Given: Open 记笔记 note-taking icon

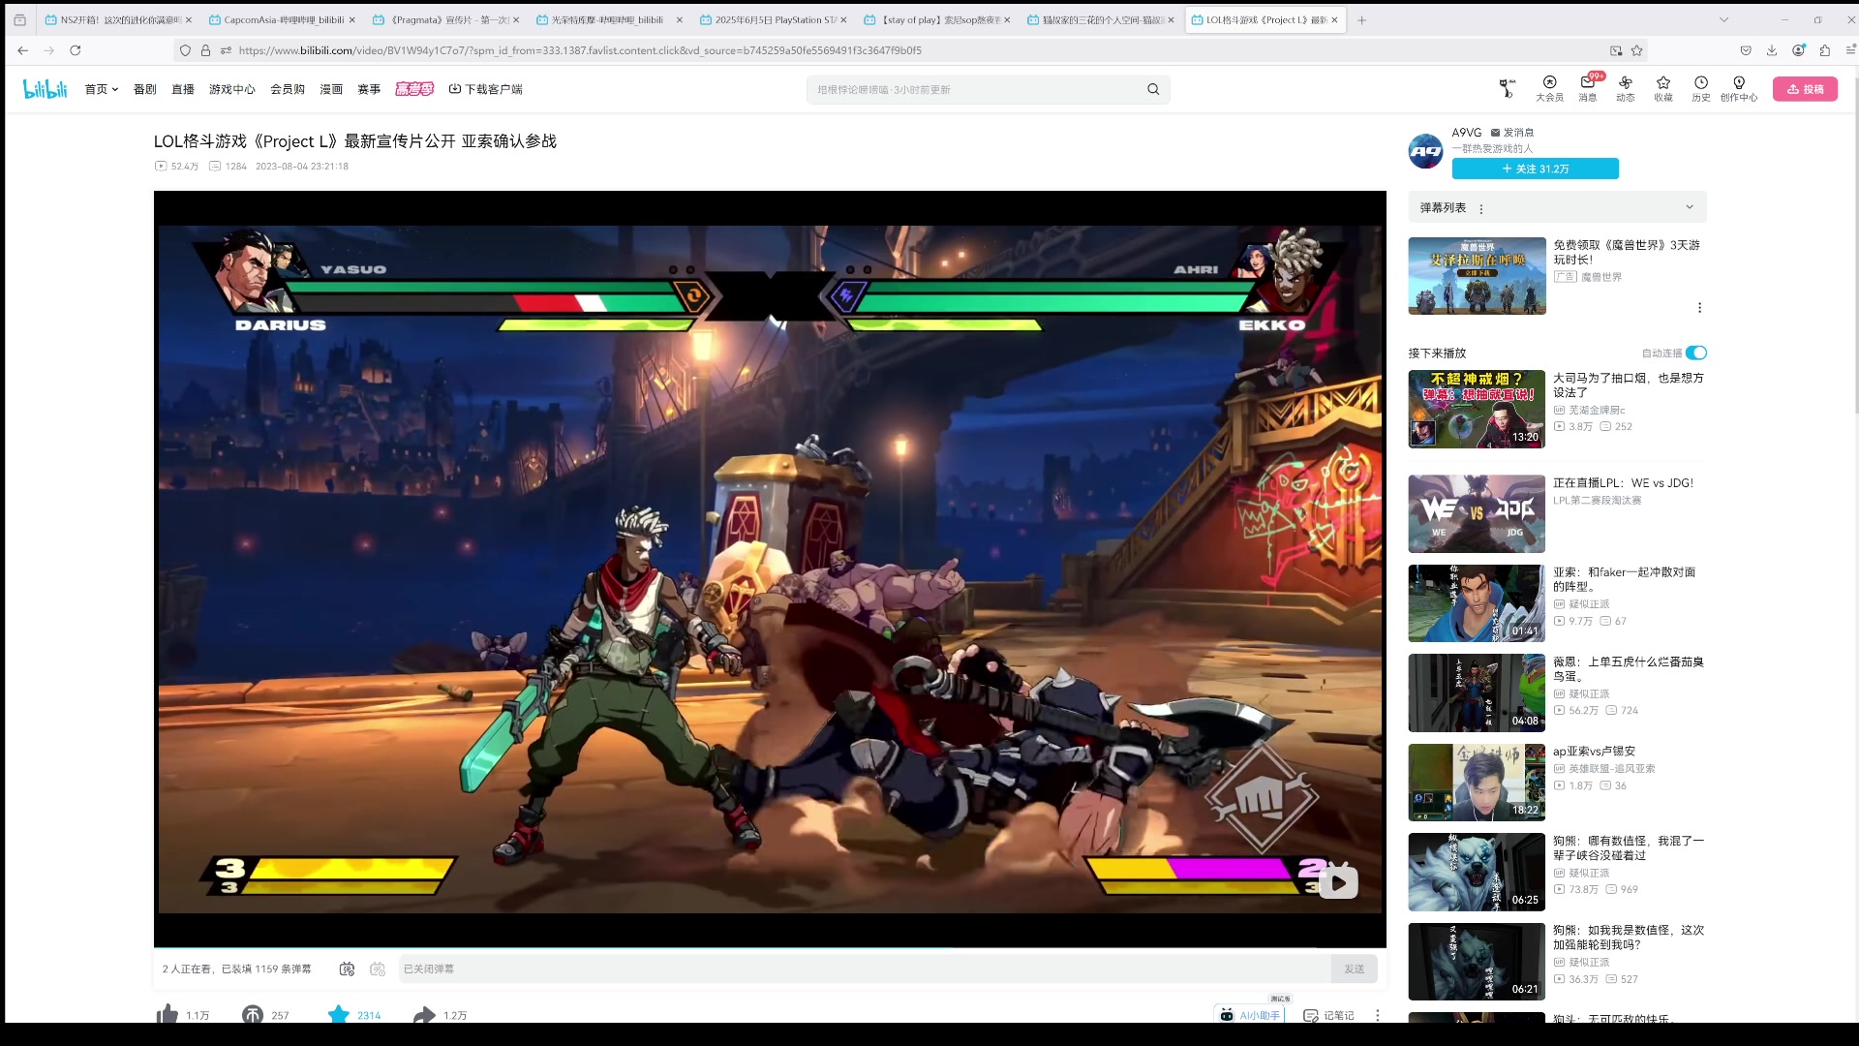Looking at the screenshot, I should point(1328,1015).
